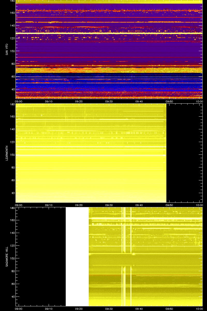Pick the 120 frequency tick on Learmonth plot
Viewport: 207px width, 311px height.
[12, 142]
